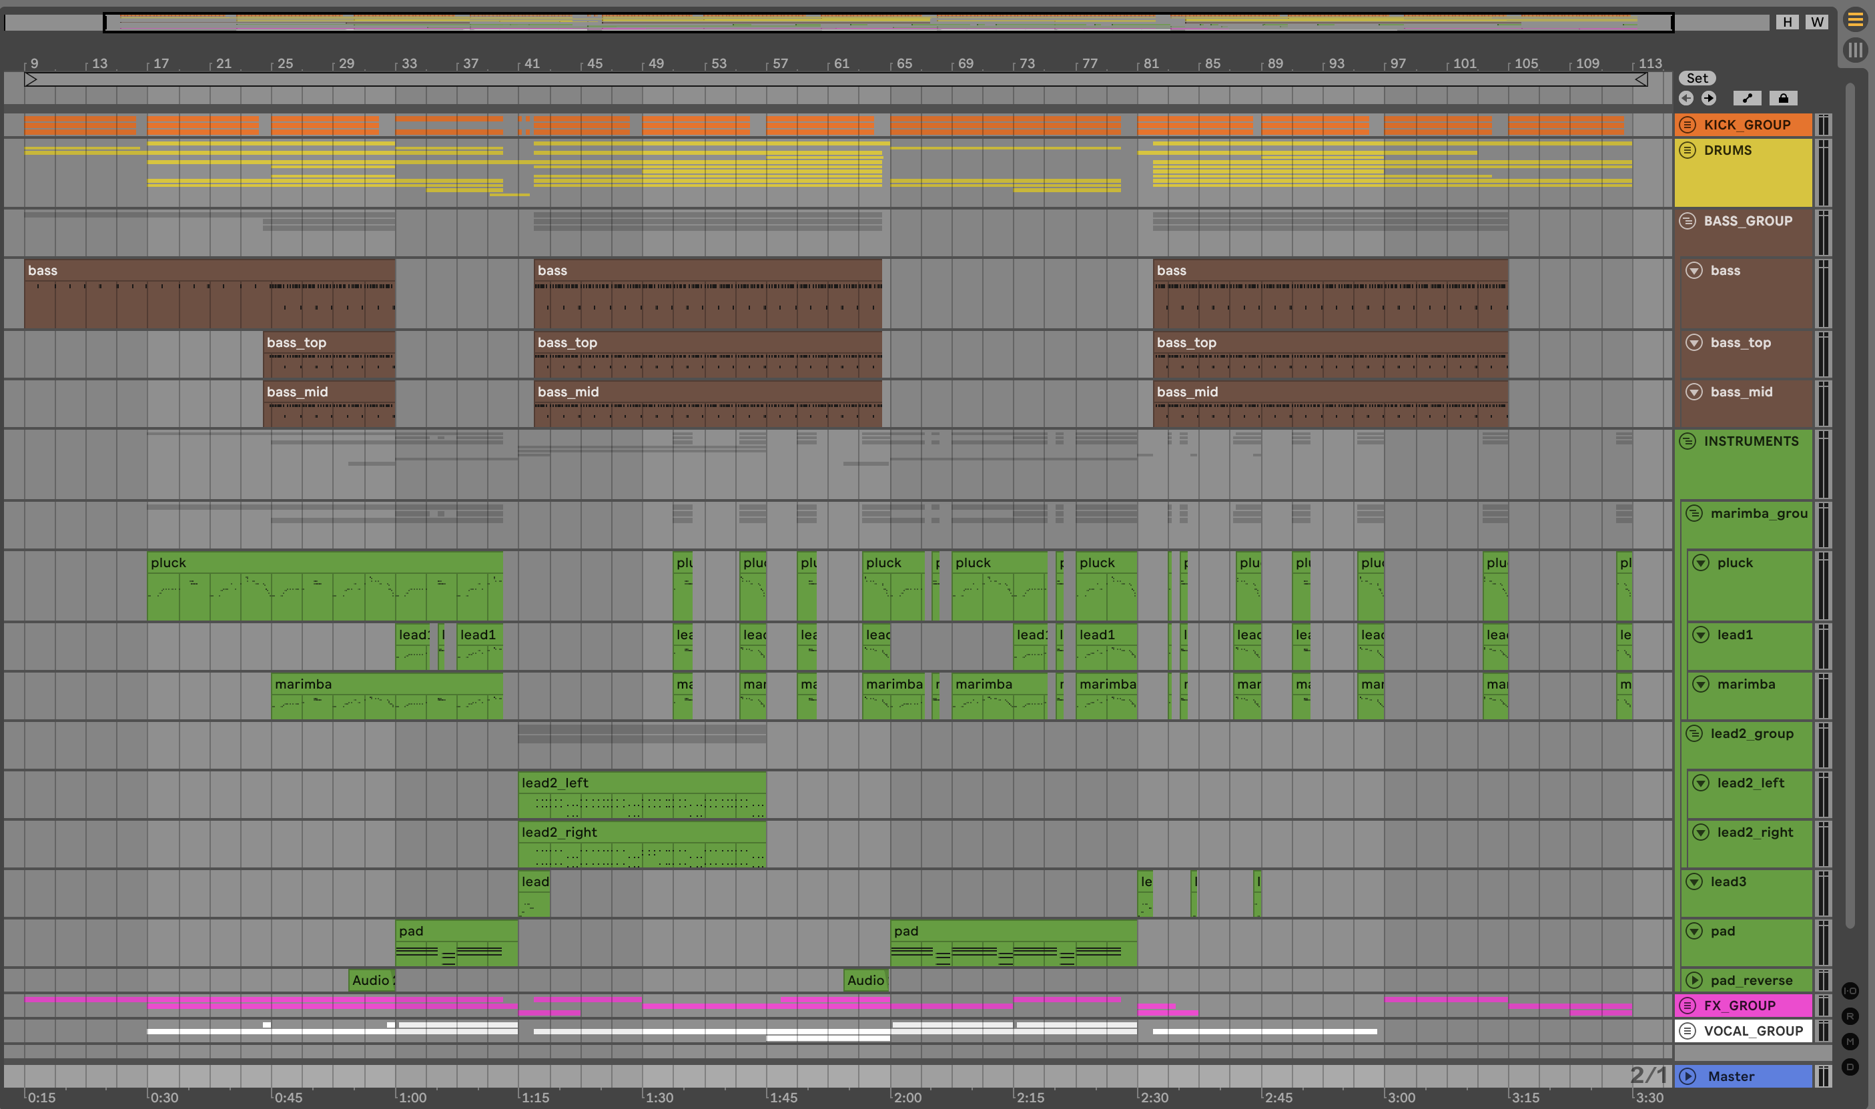This screenshot has width=1875, height=1109.
Task: Show the I-O section
Action: click(1850, 991)
